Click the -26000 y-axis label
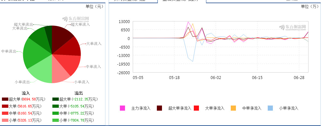Image resolution: width=323 pixels, height=126 pixels. pos(124,73)
